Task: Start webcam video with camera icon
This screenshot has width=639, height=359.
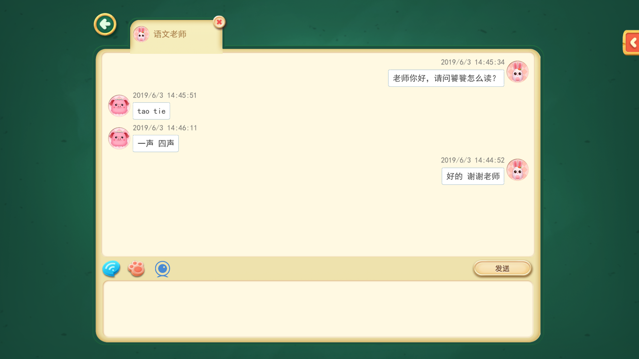Action: coord(162,269)
